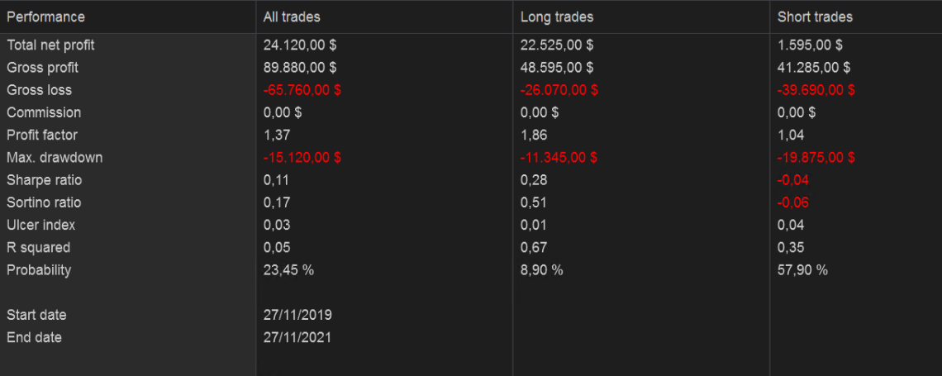Image resolution: width=942 pixels, height=376 pixels.
Task: Select the Ulcer index row label
Action: 41,225
